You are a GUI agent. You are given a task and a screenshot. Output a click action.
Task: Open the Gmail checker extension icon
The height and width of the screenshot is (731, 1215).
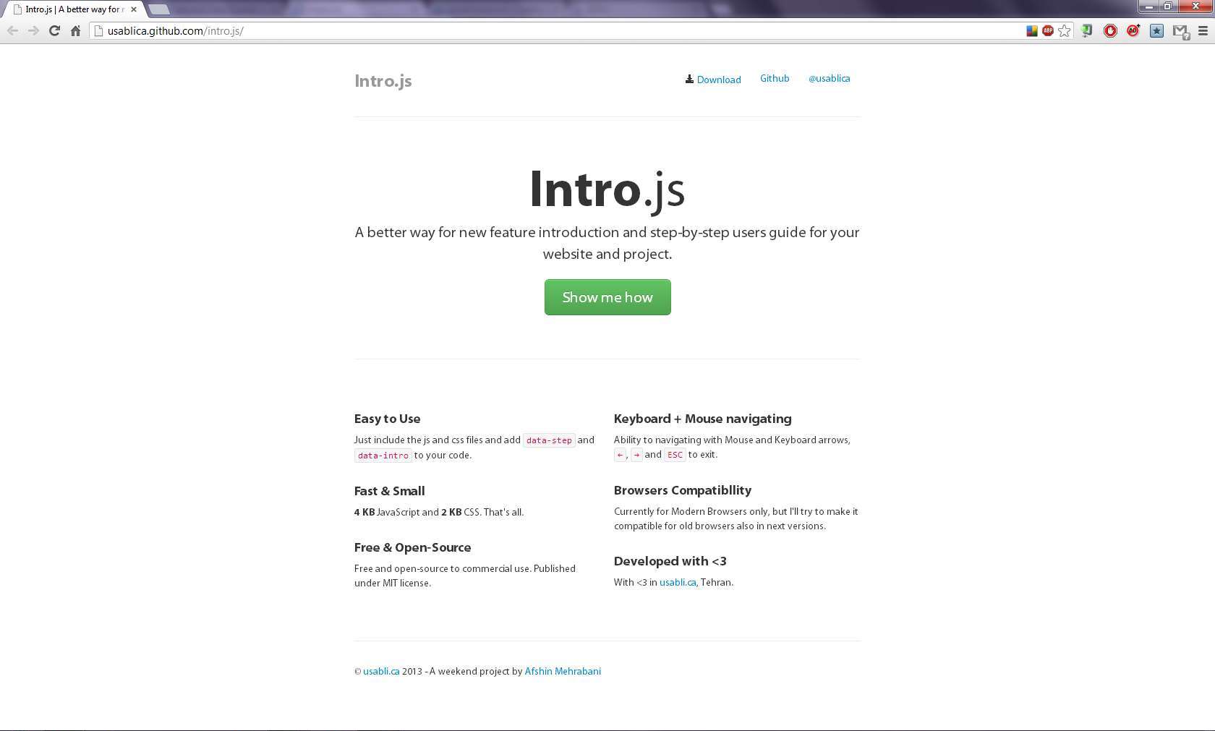(x=1180, y=31)
